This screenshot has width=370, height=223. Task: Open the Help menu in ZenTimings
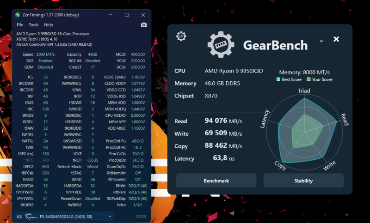[49, 25]
